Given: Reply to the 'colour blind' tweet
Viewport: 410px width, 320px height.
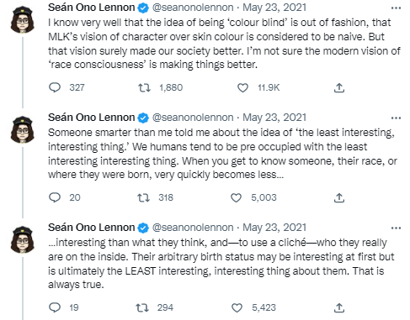Looking at the screenshot, I should (x=55, y=87).
